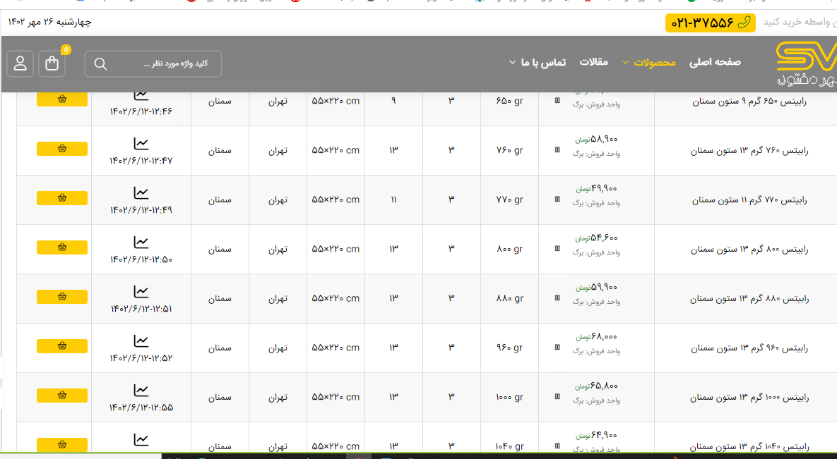This screenshot has width=837, height=459.
Task: Go to صفحه اصلی menu item
Action: [715, 62]
